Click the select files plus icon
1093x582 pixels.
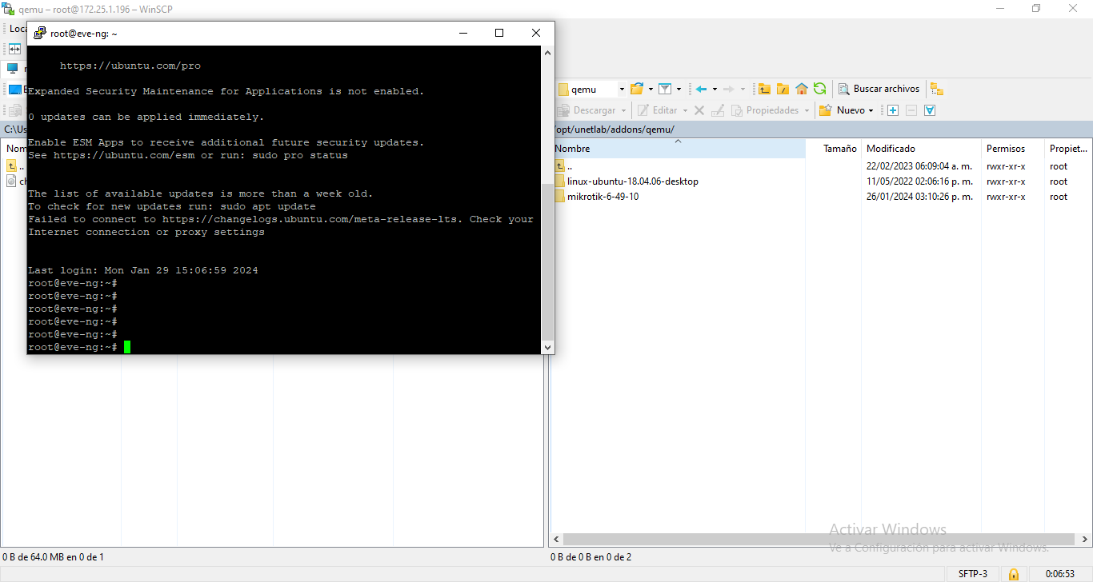pos(893,110)
